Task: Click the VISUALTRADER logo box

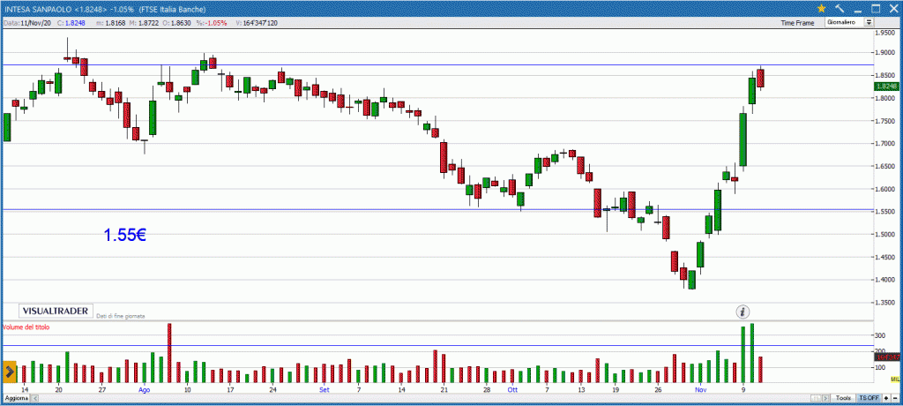Action: click(x=56, y=311)
